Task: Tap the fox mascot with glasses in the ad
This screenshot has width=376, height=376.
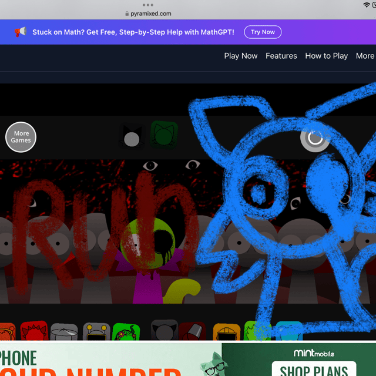Action: (x=214, y=364)
